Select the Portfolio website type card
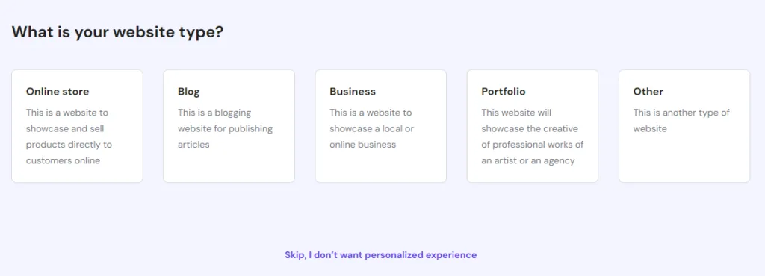Screen dimensions: 765x276 (x=532, y=126)
